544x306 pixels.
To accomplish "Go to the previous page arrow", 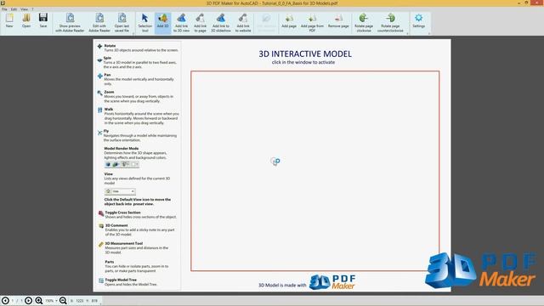I will click(5, 301).
